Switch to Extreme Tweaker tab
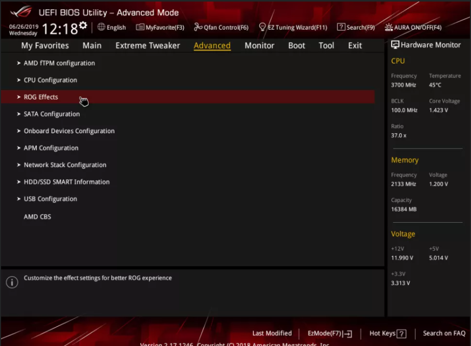The image size is (471, 346). 148,45
